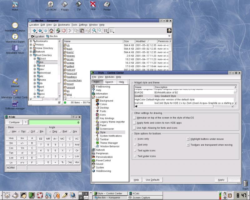Select Hex base in KCalc
This screenshot has width=250, height=200.
click(x=9, y=132)
